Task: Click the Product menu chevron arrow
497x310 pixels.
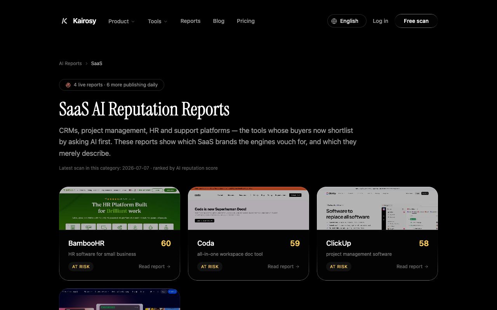Action: (x=133, y=22)
